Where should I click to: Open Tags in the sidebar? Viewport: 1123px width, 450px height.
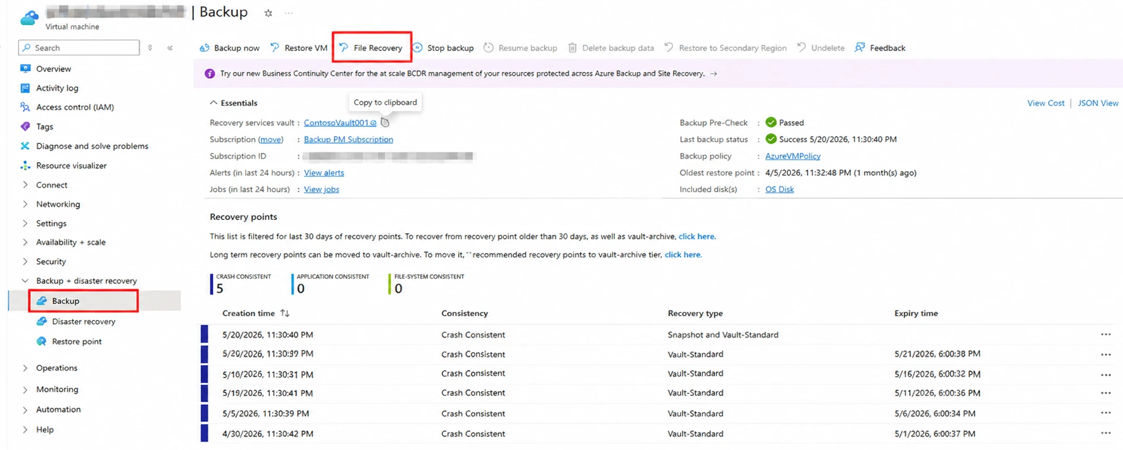44,126
